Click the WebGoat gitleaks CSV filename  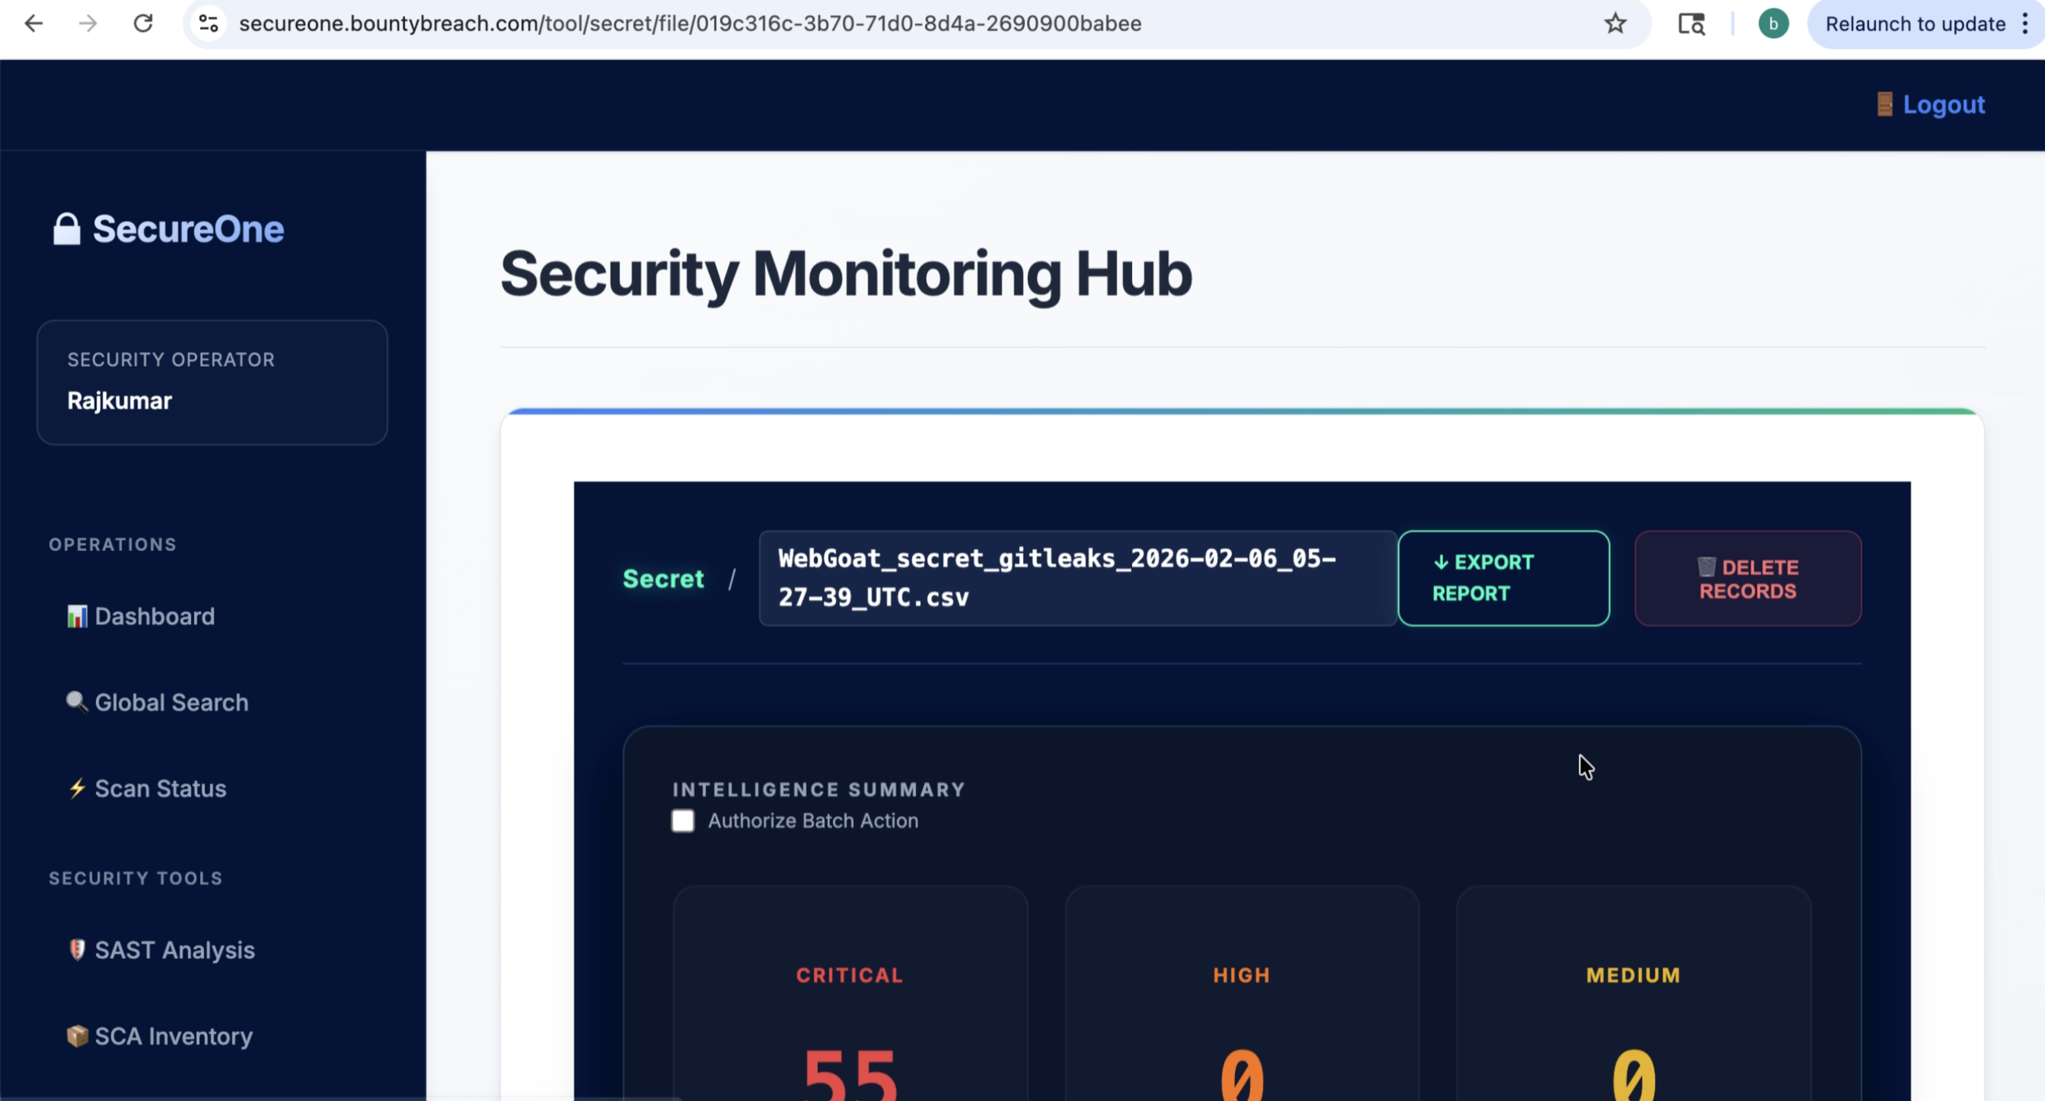click(x=1077, y=578)
